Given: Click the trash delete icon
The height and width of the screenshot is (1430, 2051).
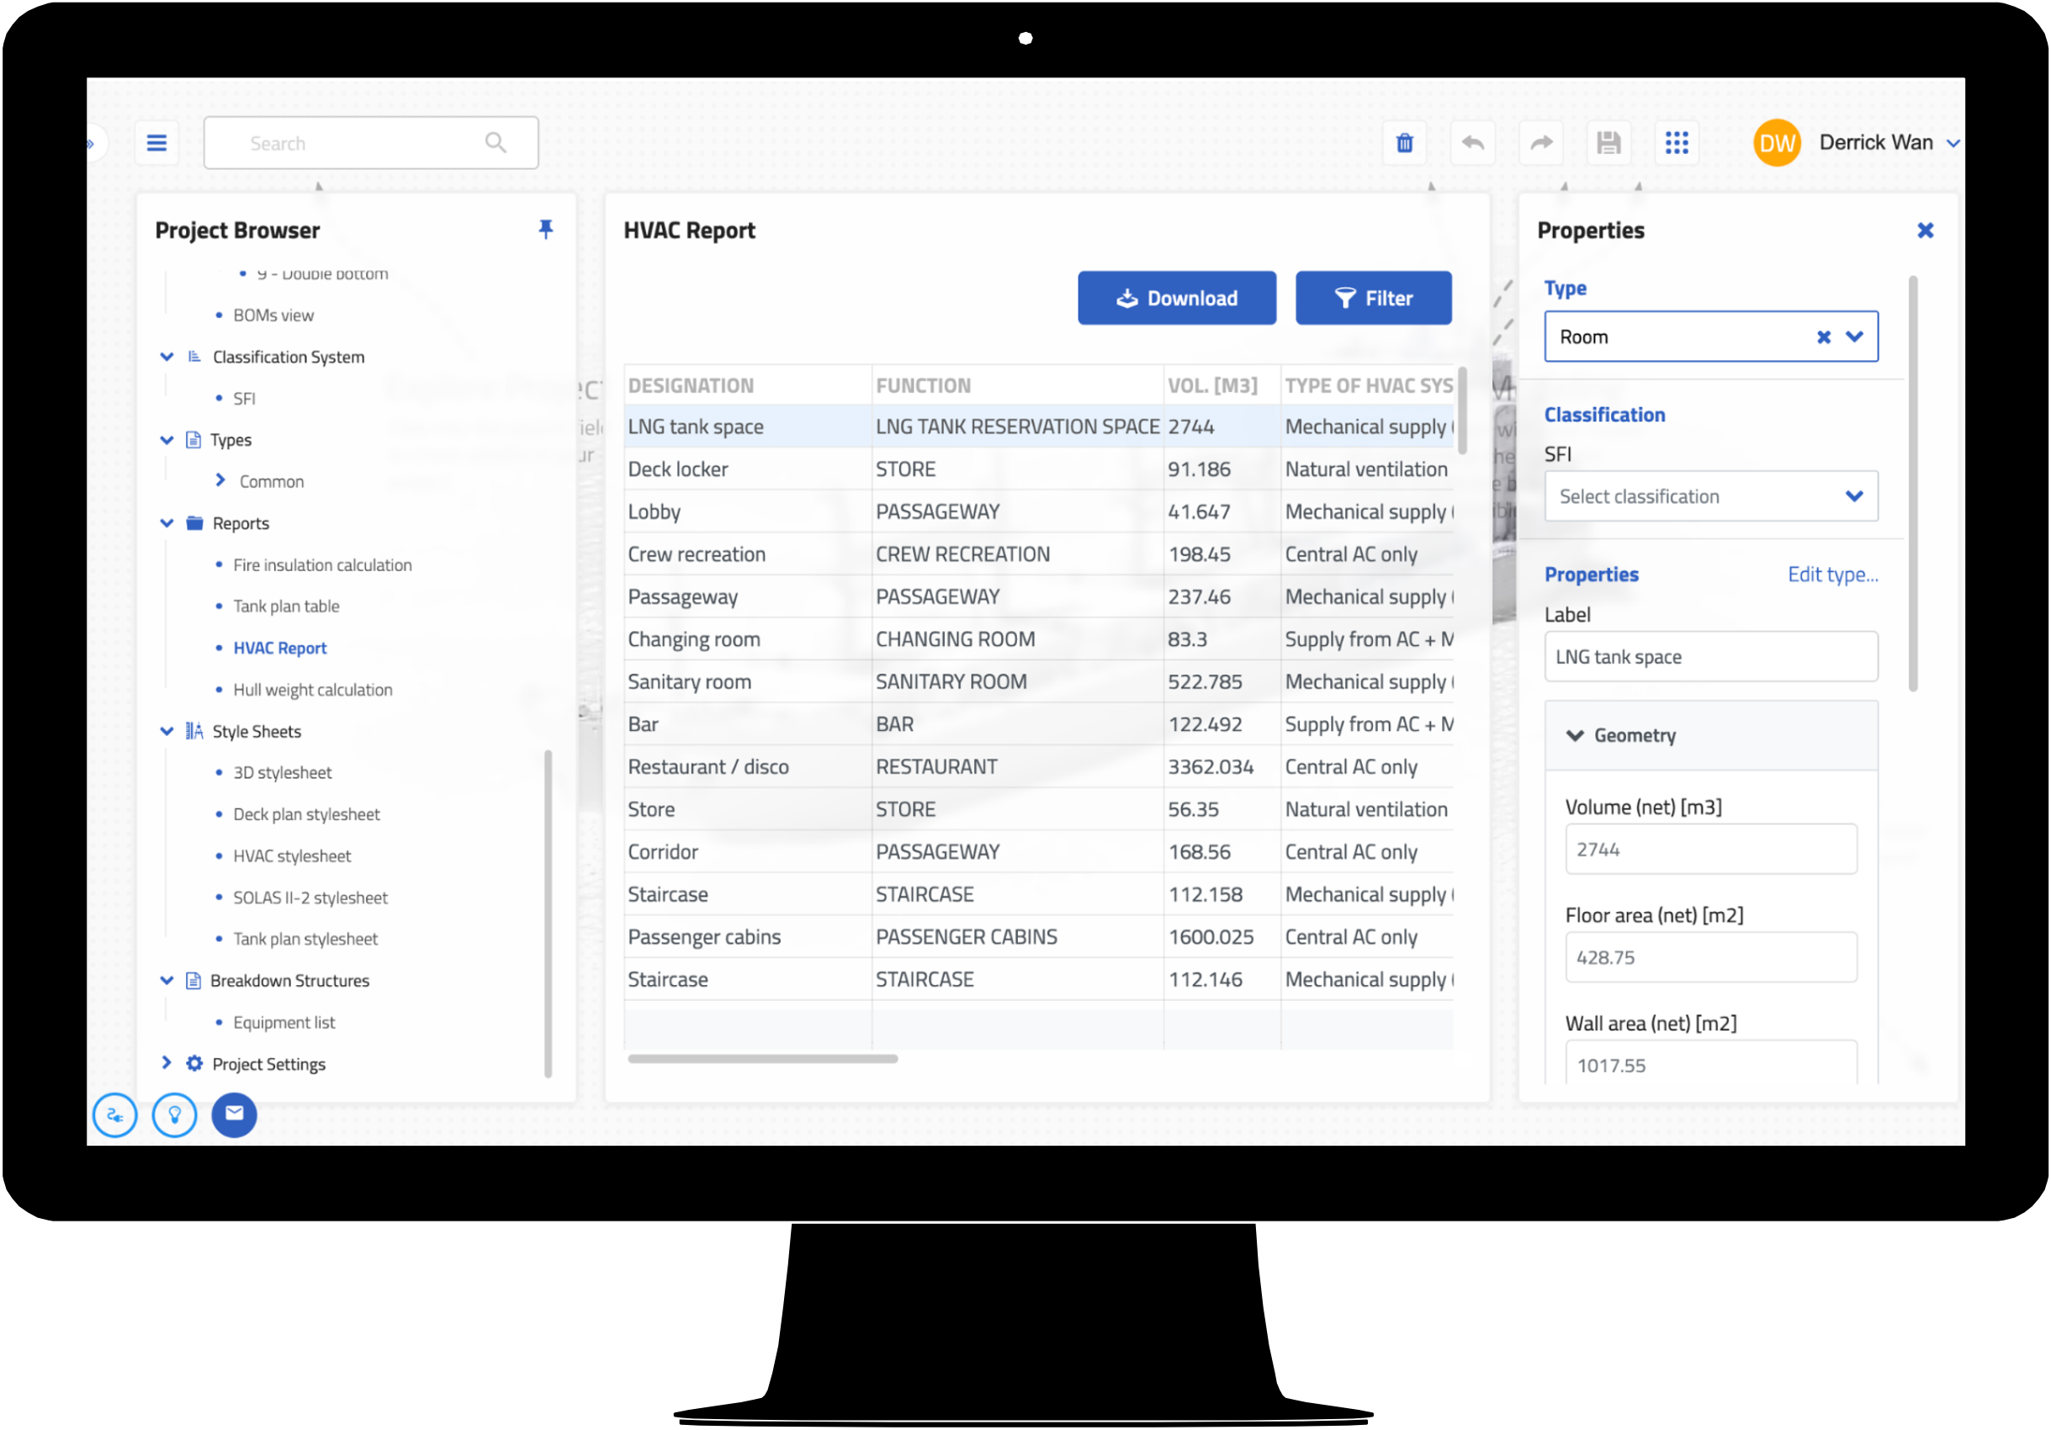Looking at the screenshot, I should 1404,143.
